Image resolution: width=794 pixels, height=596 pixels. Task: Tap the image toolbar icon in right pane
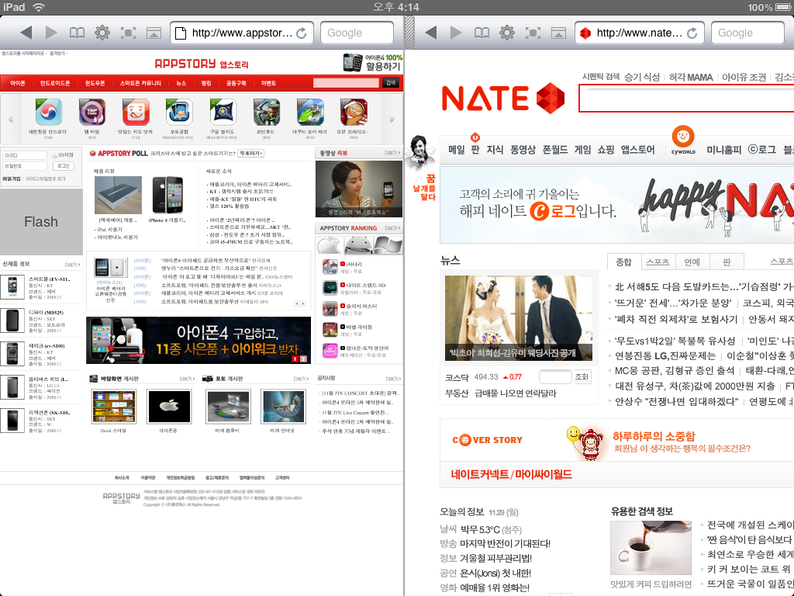[x=558, y=33]
